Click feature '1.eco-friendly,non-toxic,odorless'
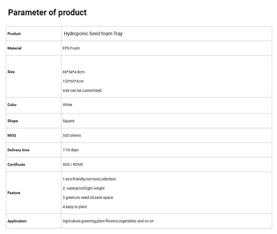 pyautogui.click(x=89, y=179)
